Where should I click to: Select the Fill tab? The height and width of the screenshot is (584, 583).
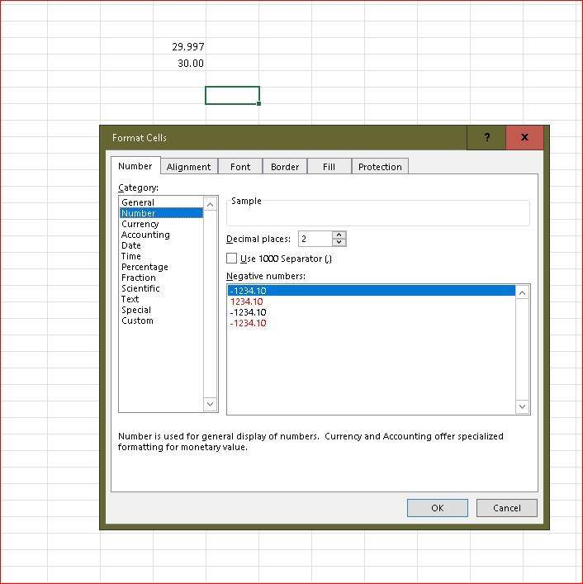coord(329,167)
